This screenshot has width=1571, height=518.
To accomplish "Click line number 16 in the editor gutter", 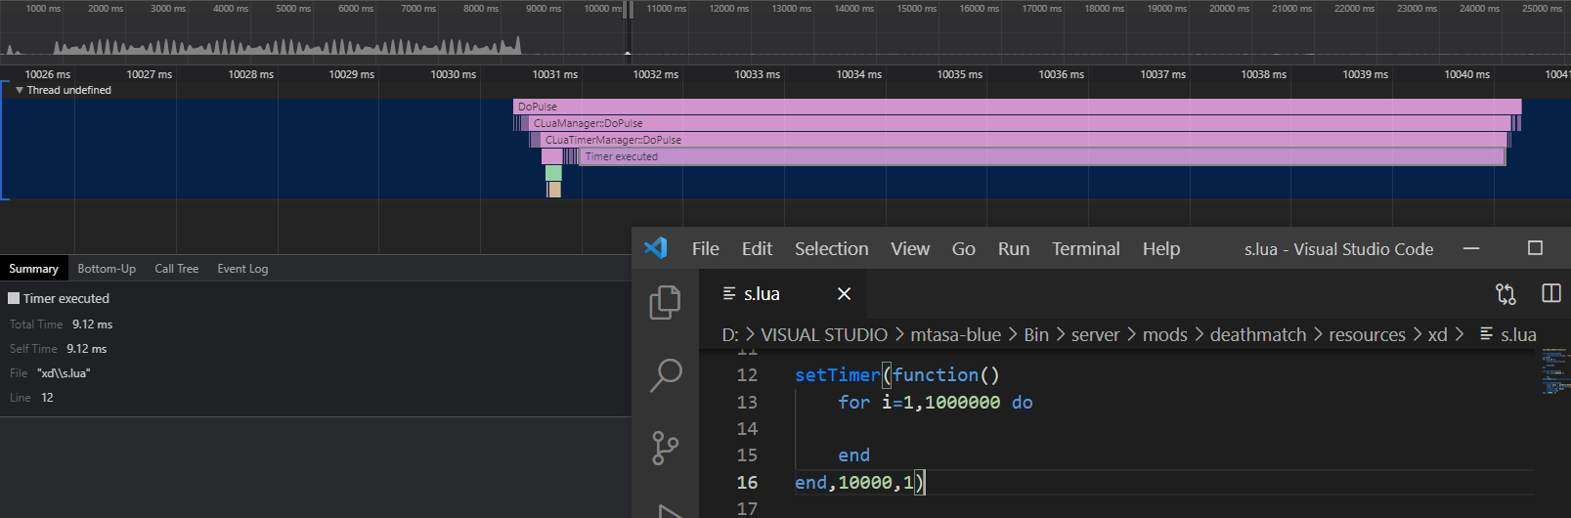I will 747,483.
